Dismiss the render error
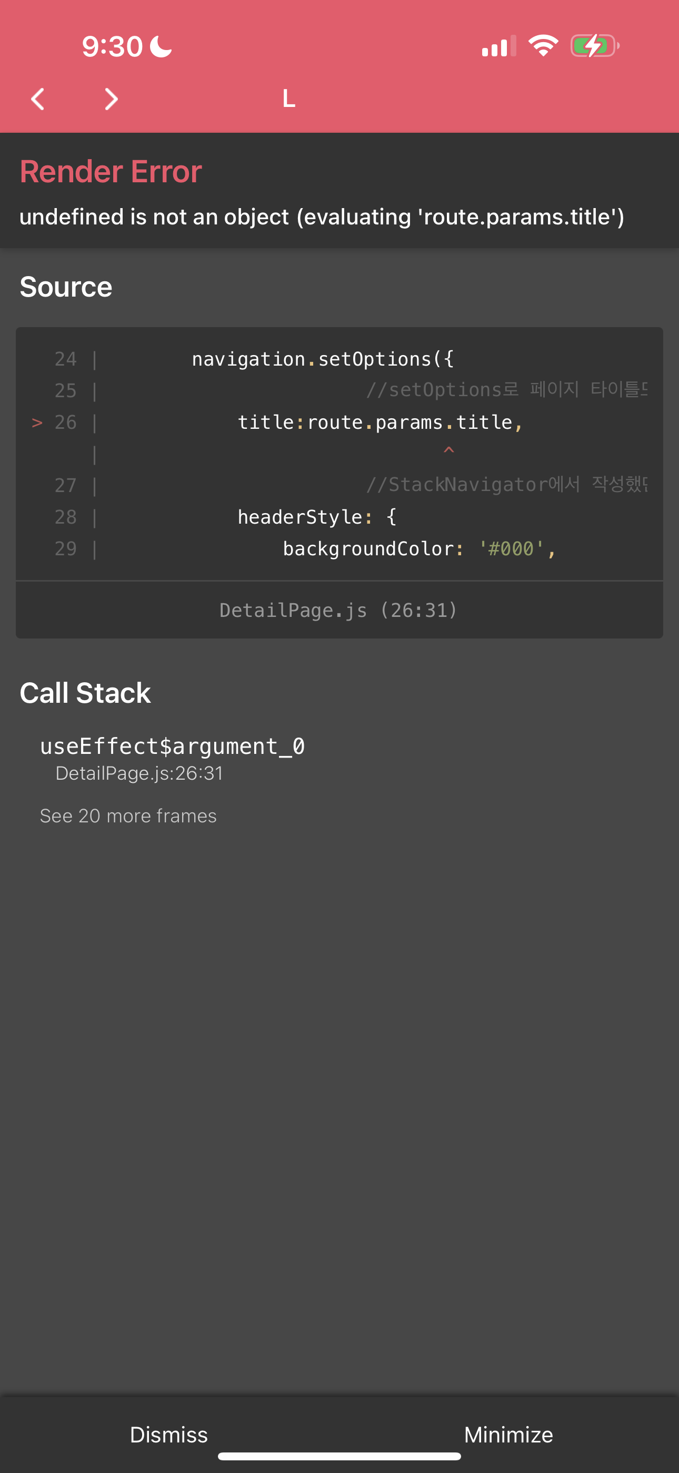The image size is (679, 1473). [168, 1435]
